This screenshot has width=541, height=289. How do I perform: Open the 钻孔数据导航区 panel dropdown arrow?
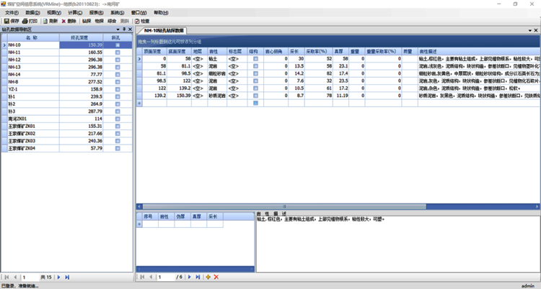118,29
